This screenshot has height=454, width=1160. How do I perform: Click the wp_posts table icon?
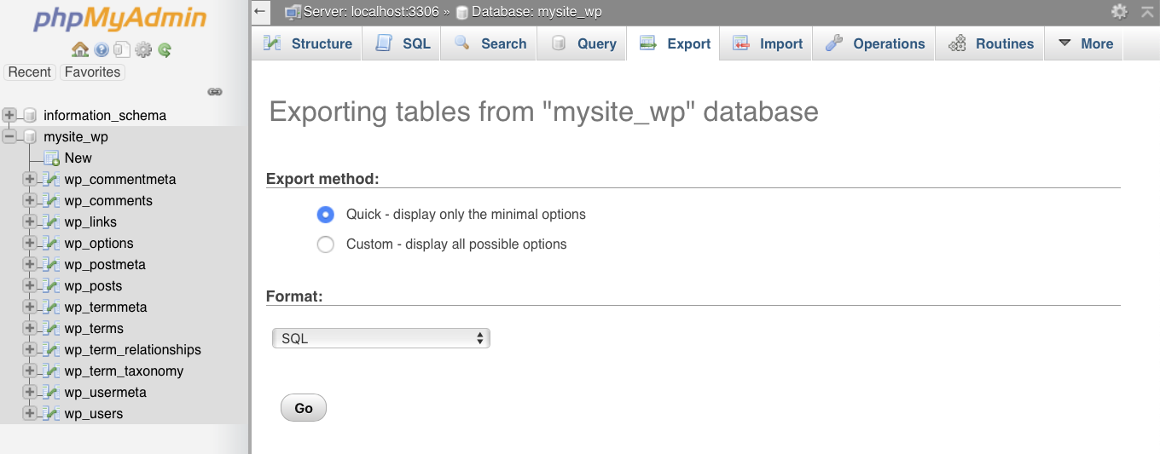pos(51,286)
